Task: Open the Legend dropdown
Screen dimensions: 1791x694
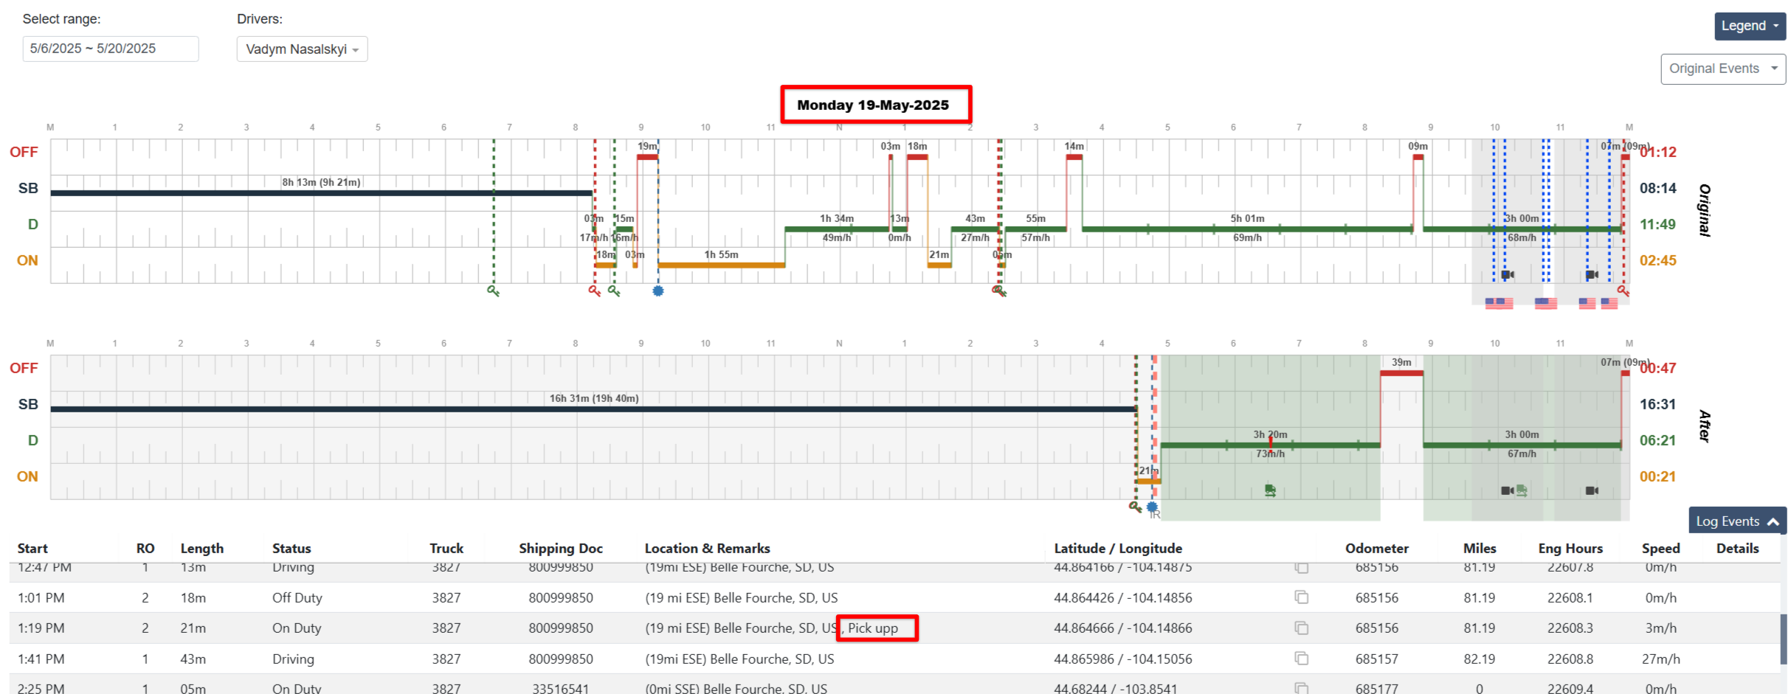Action: click(1750, 26)
